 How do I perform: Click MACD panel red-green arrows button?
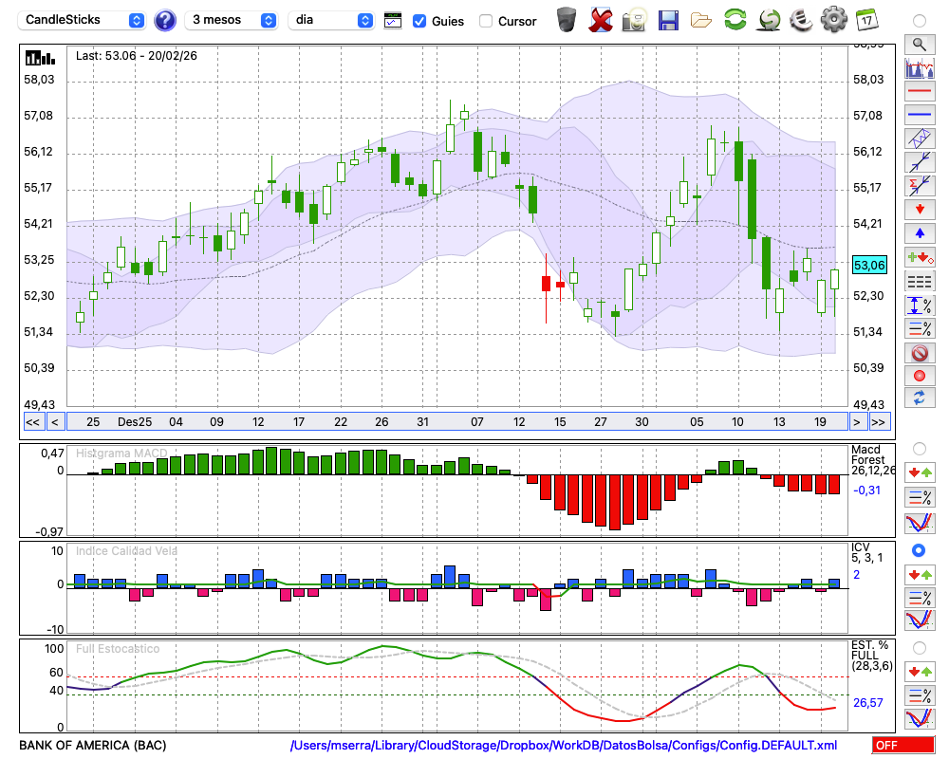click(x=920, y=472)
